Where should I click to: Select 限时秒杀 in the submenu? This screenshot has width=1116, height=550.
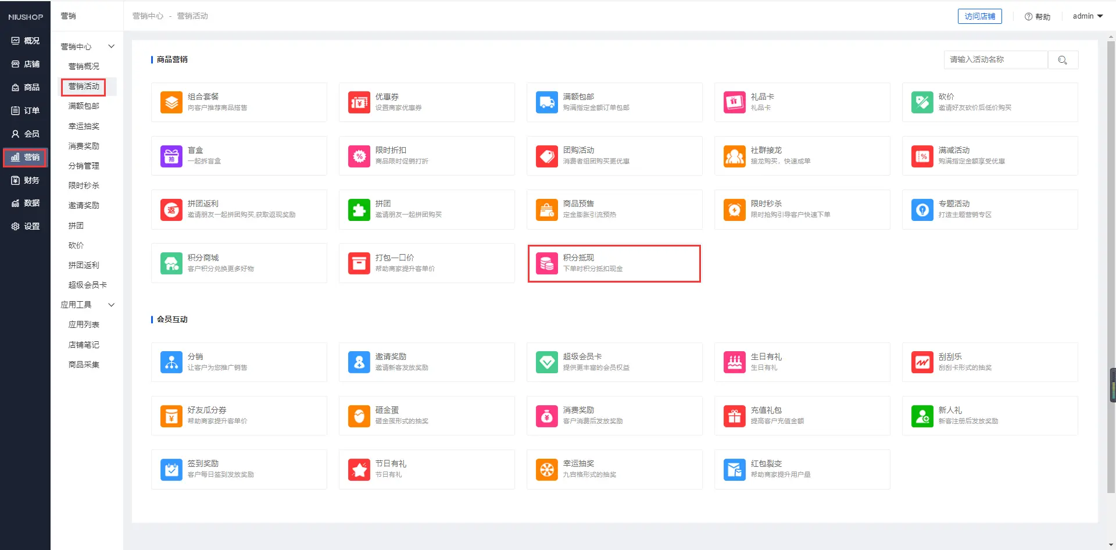pos(84,185)
